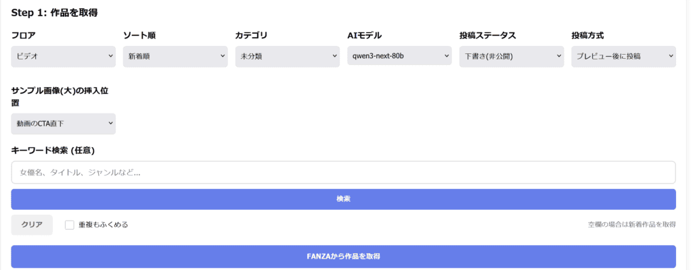
Task: Click the 重複もふくめる label text
Action: (x=103, y=225)
